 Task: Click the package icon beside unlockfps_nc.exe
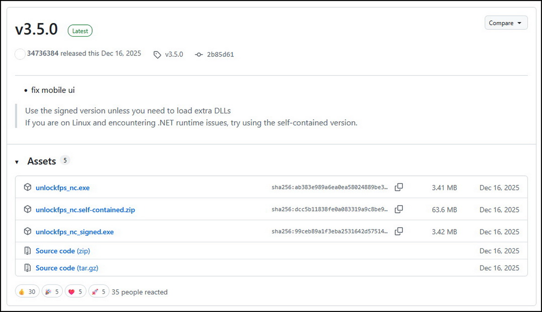point(28,187)
